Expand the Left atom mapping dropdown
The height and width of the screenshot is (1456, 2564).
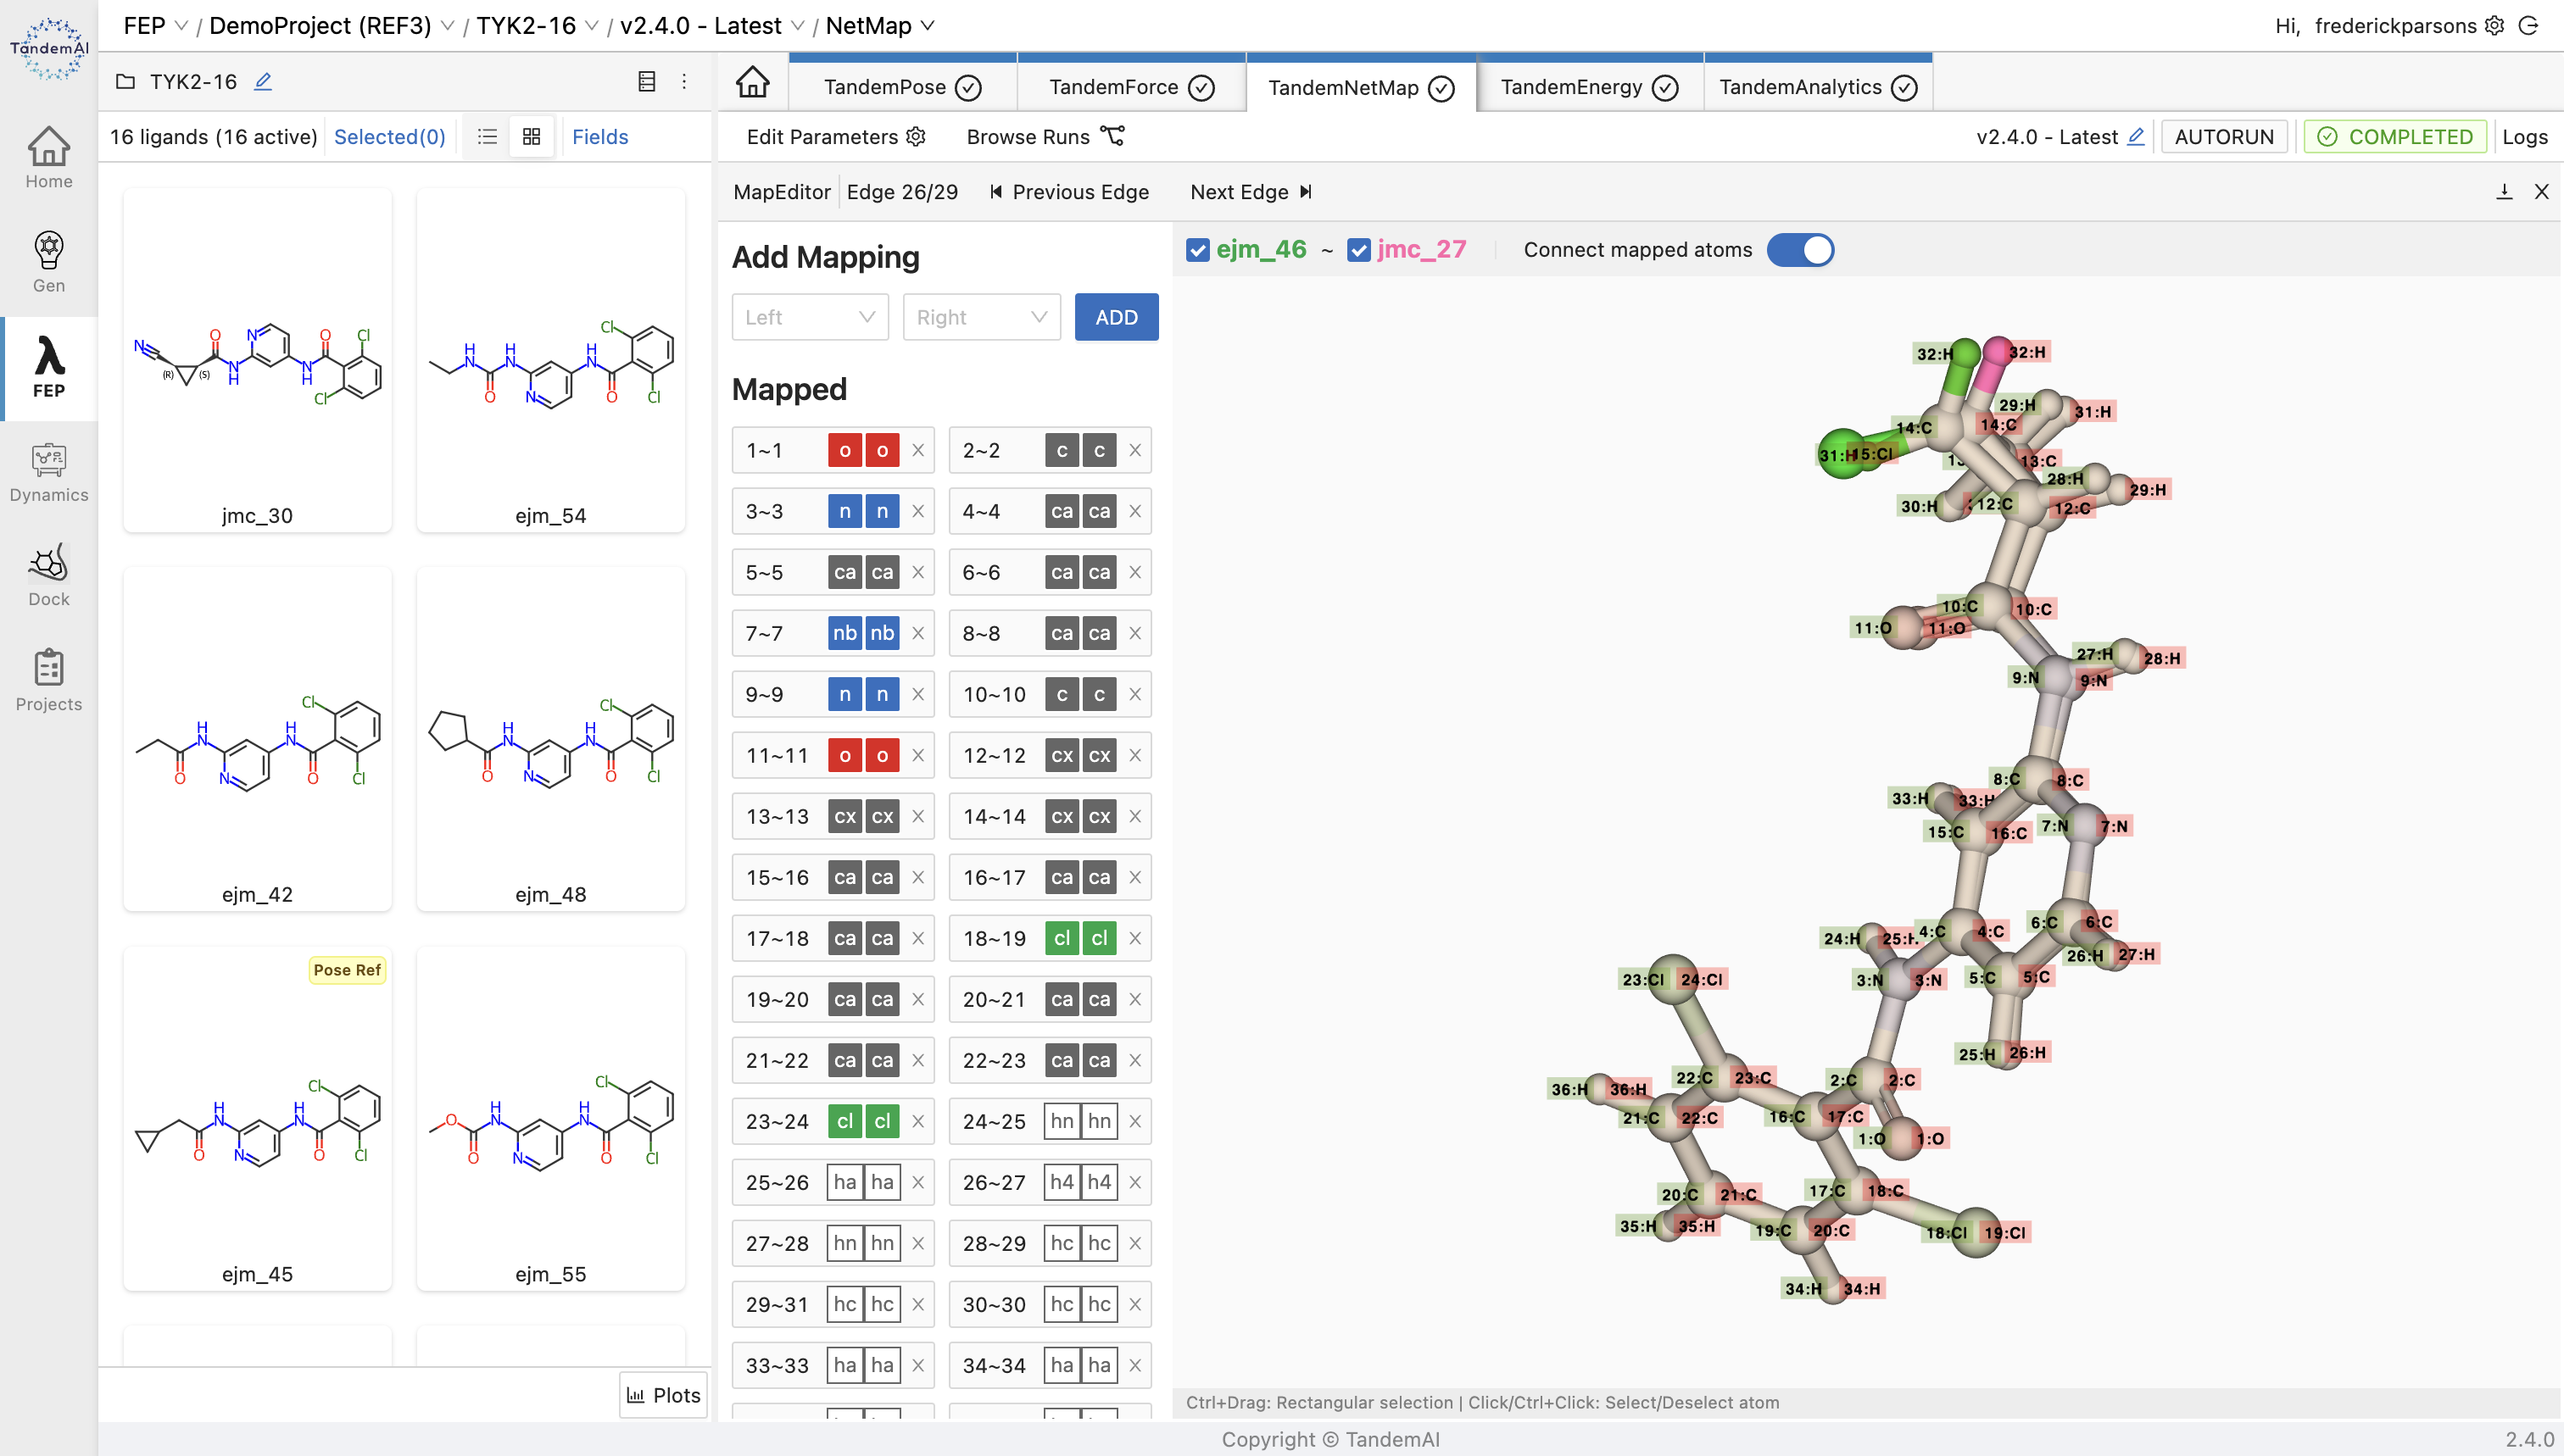tap(808, 317)
